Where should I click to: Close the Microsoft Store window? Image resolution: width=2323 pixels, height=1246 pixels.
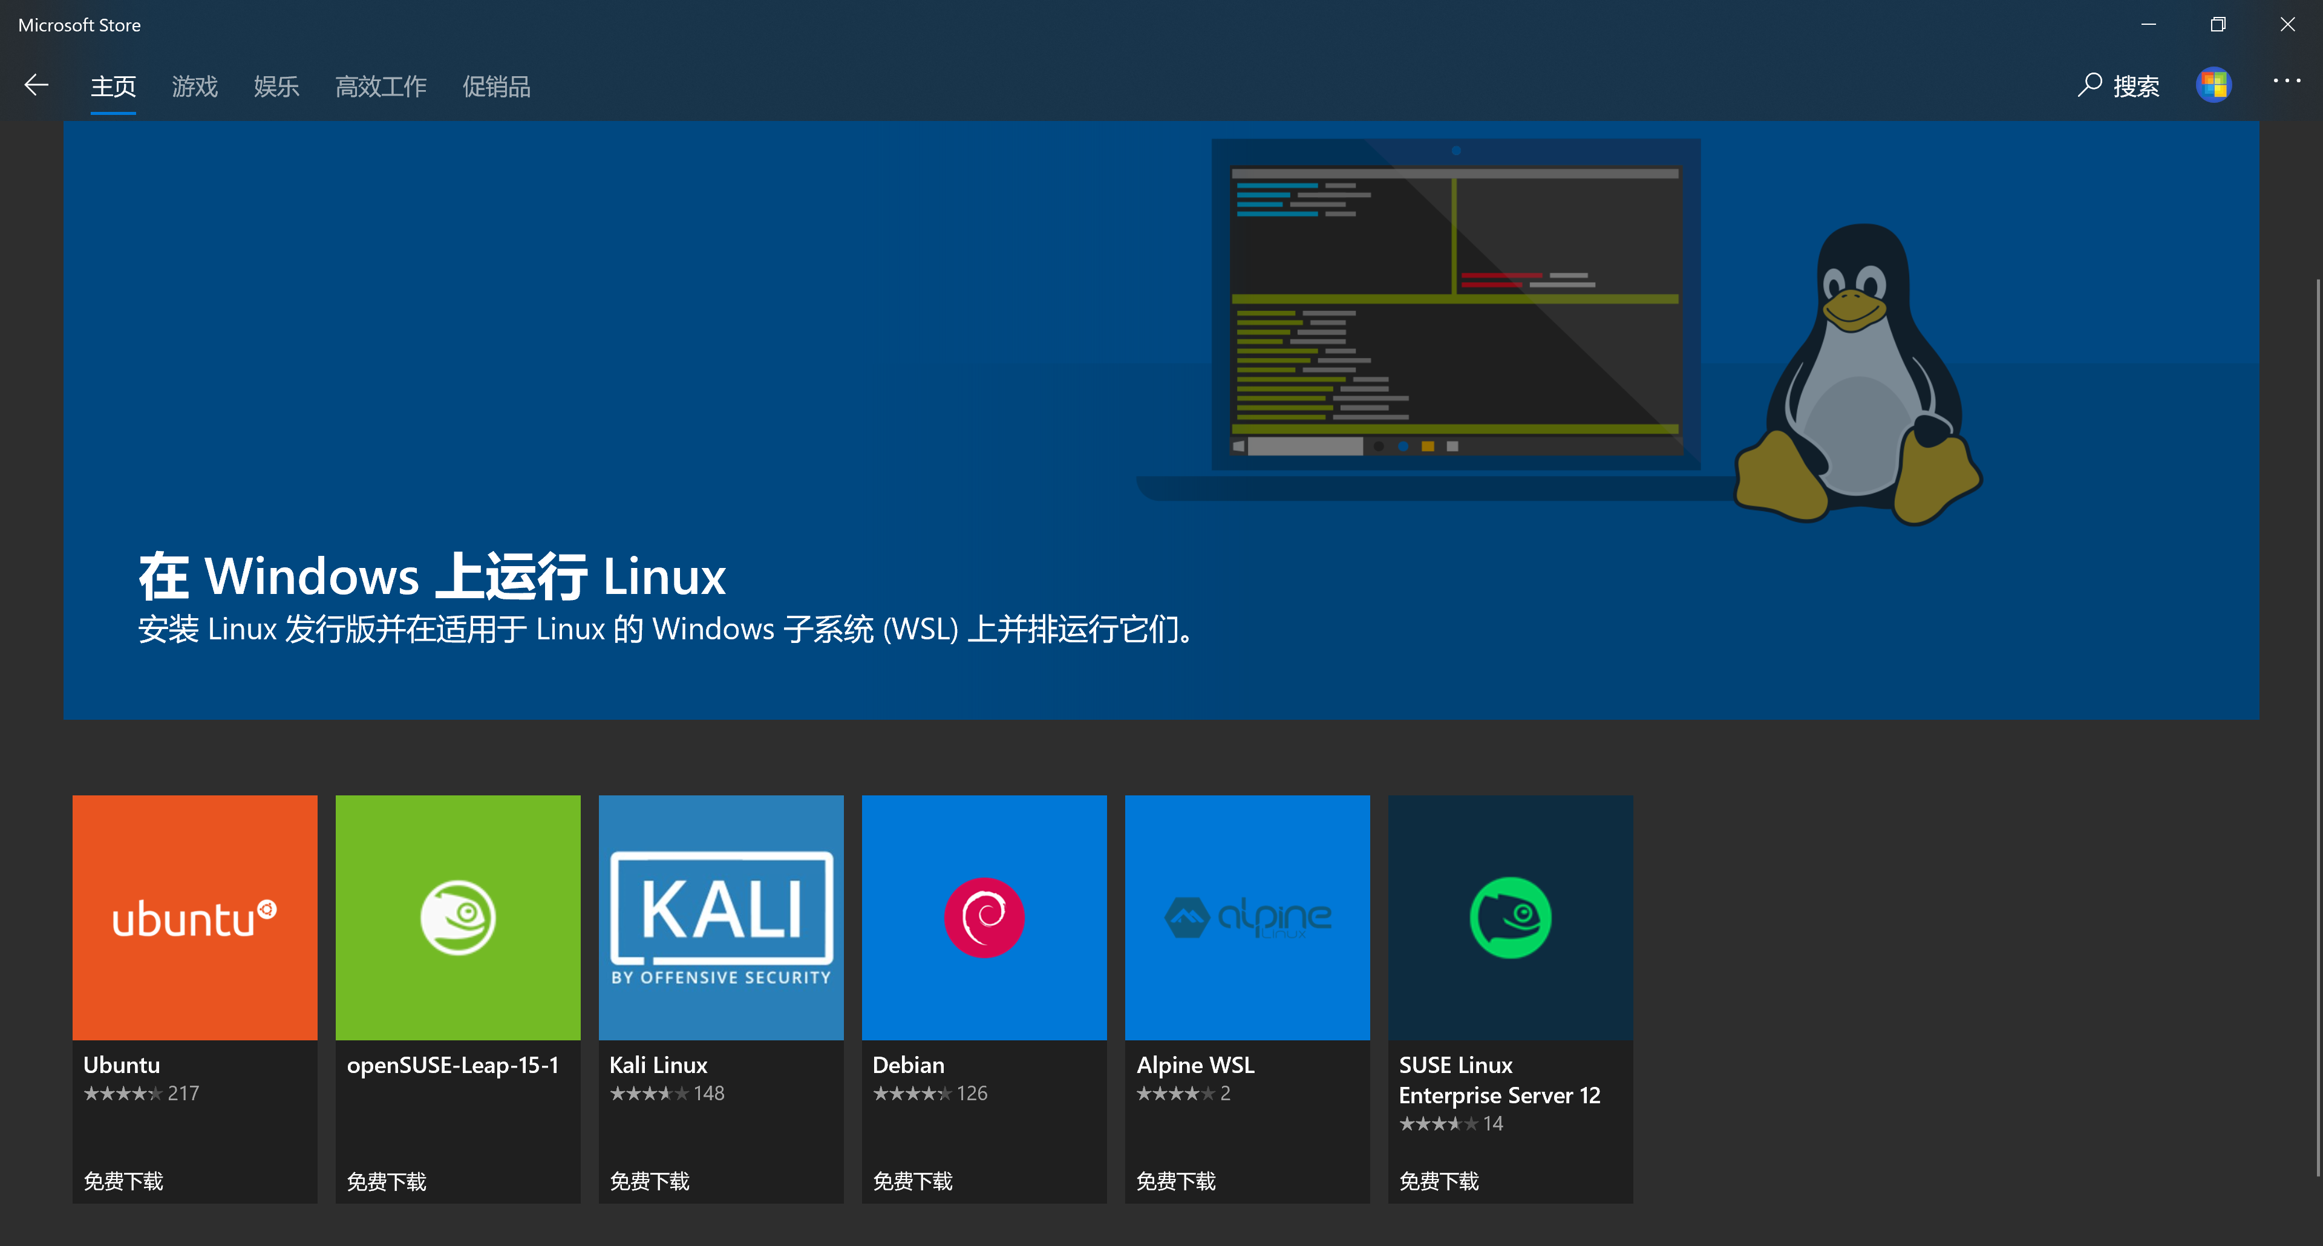[x=2288, y=24]
